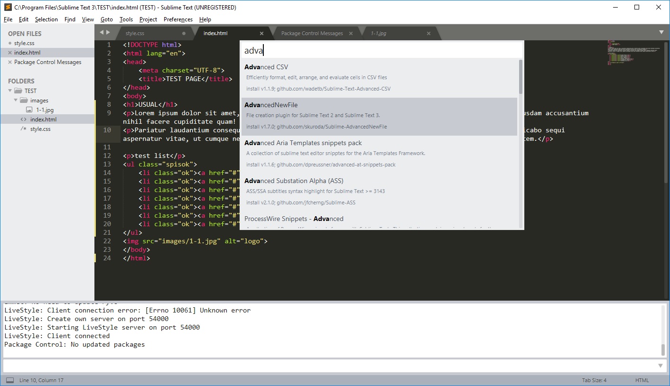The width and height of the screenshot is (670, 386).
Task: Click 'LiveStyle: Client connected' console line
Action: point(57,336)
